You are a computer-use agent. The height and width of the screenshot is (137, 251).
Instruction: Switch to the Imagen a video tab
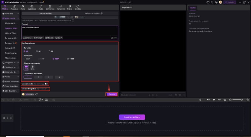coord(45,13)
